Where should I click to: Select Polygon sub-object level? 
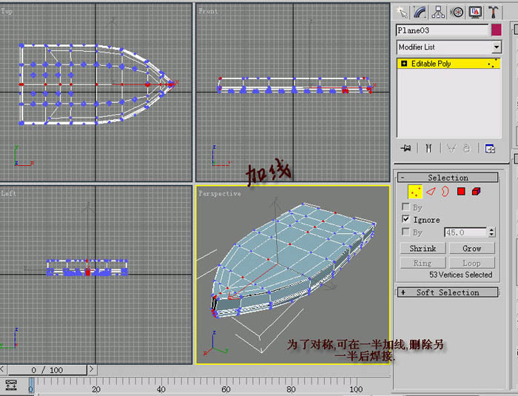461,192
